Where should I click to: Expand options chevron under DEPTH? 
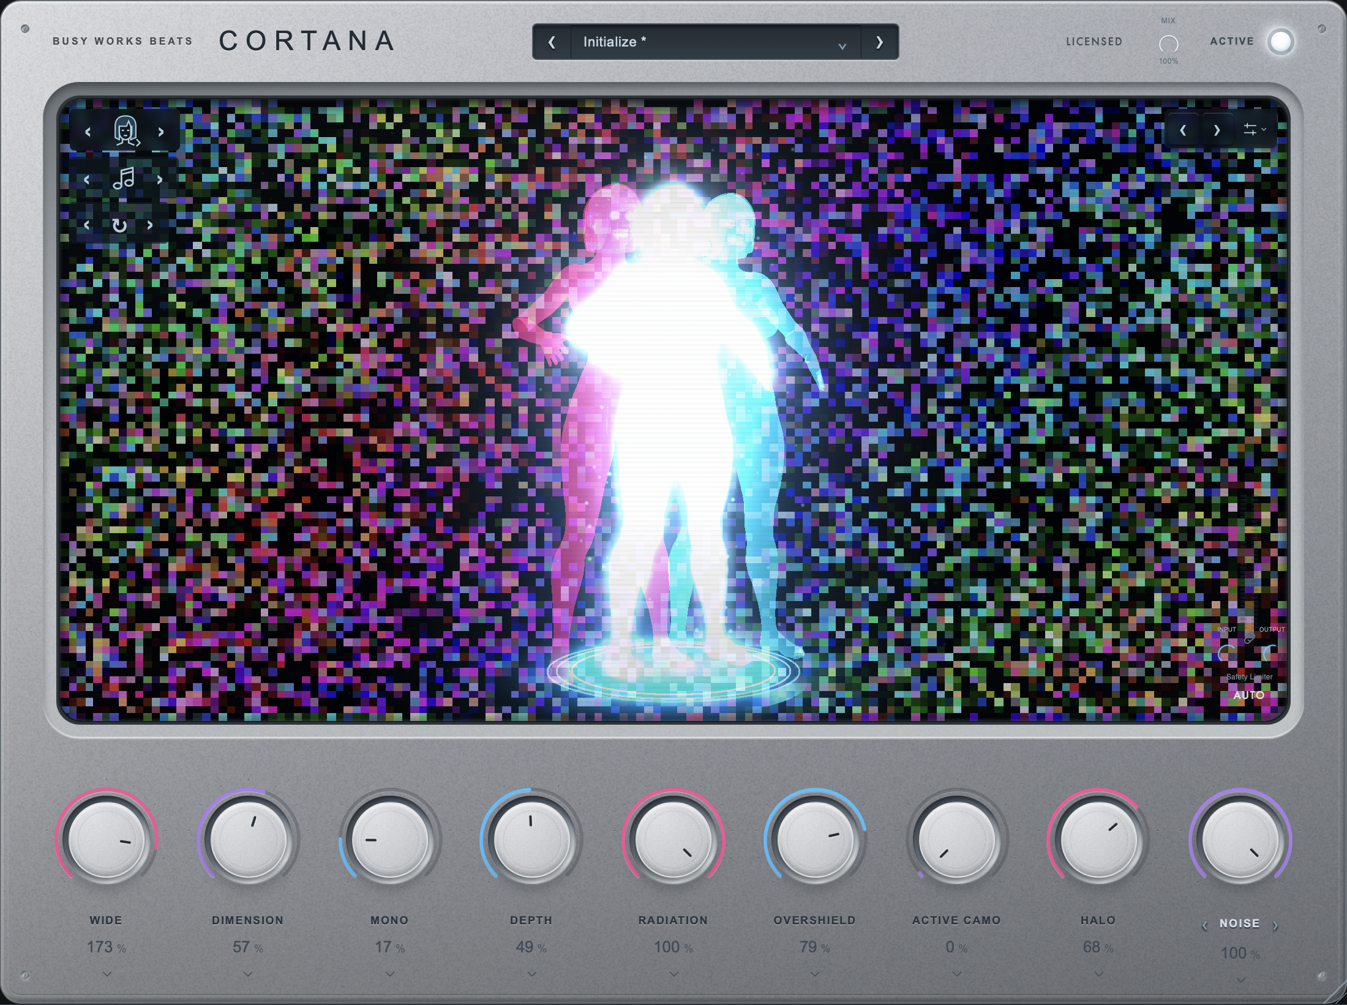[532, 973]
